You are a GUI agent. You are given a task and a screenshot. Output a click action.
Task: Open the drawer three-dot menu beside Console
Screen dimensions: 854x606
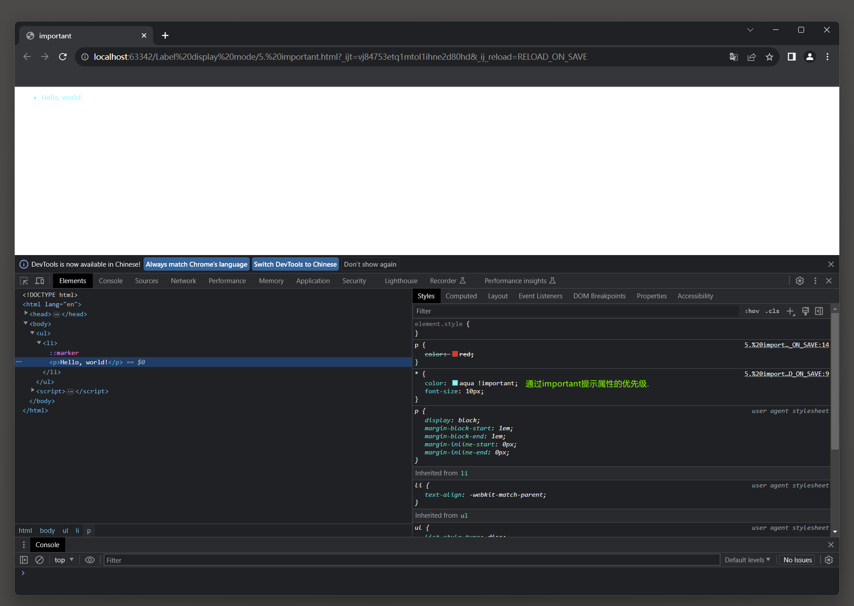coord(24,545)
